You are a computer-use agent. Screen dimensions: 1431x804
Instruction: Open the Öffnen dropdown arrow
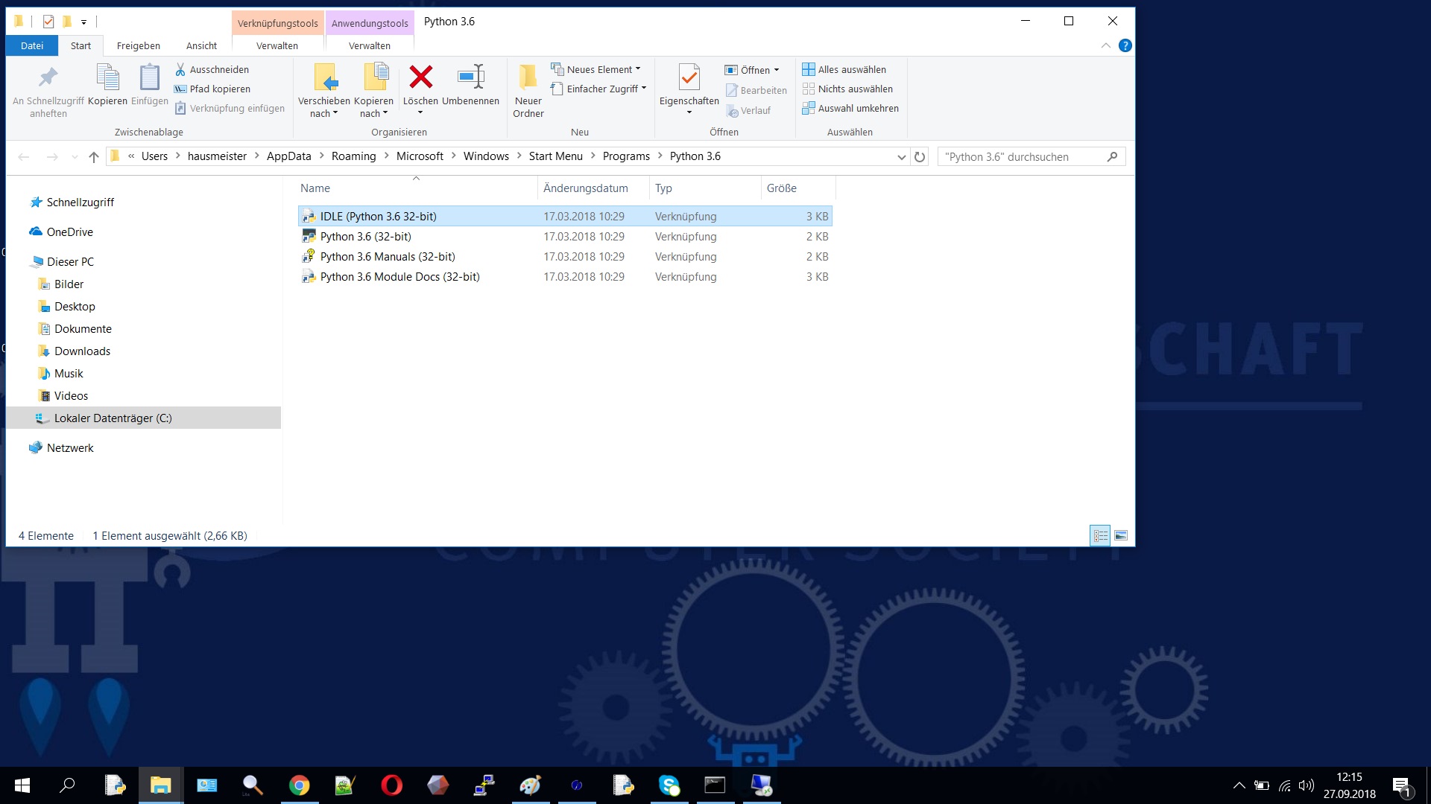click(777, 70)
